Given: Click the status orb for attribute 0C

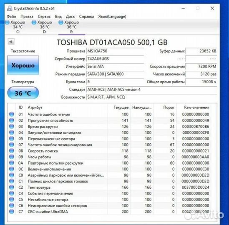Looking at the screenshot, I should coord(12,169).
